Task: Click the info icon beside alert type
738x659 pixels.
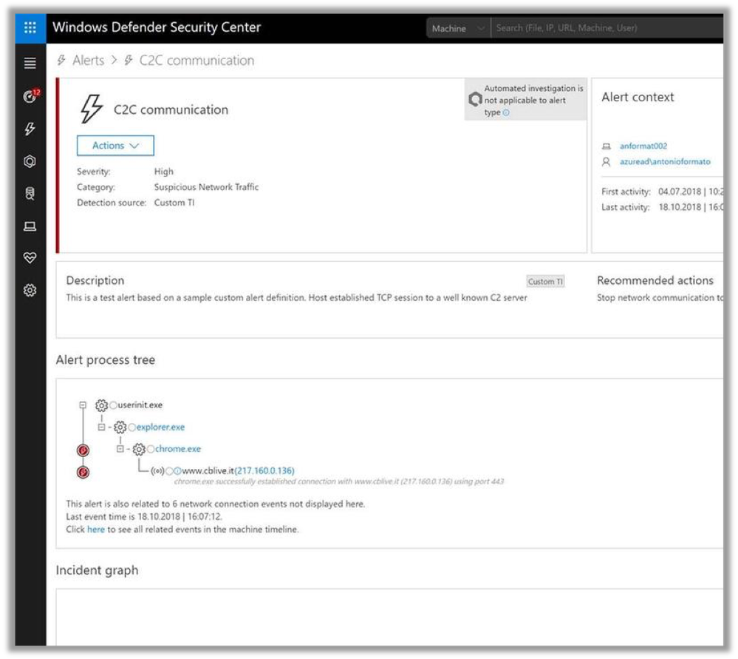Action: pyautogui.click(x=507, y=113)
